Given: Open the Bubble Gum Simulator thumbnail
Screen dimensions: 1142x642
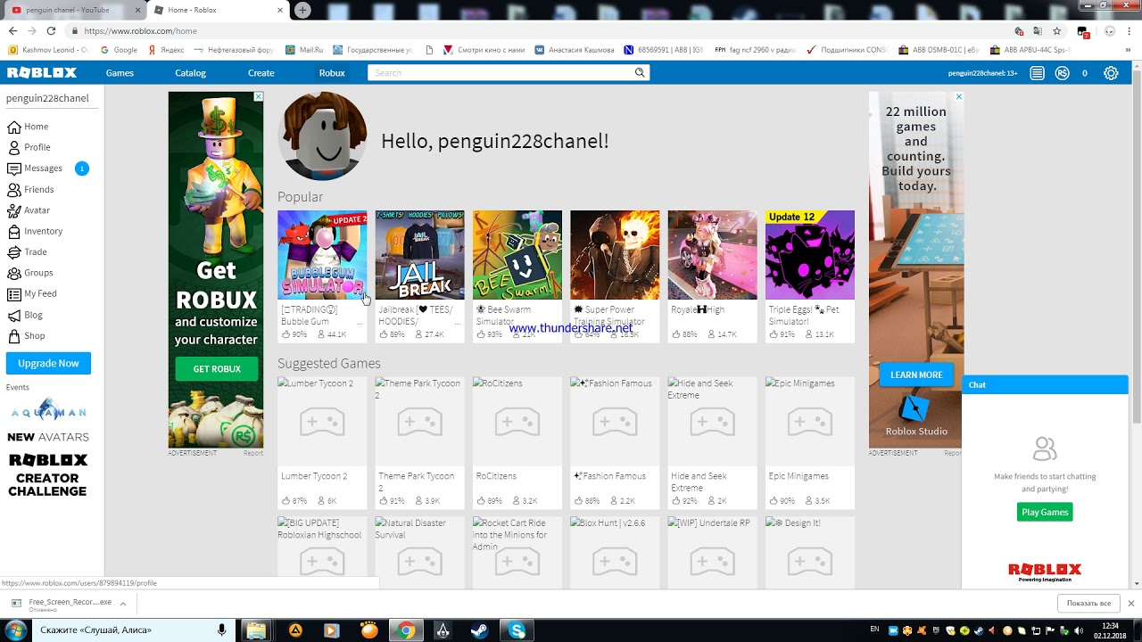Looking at the screenshot, I should click(322, 255).
